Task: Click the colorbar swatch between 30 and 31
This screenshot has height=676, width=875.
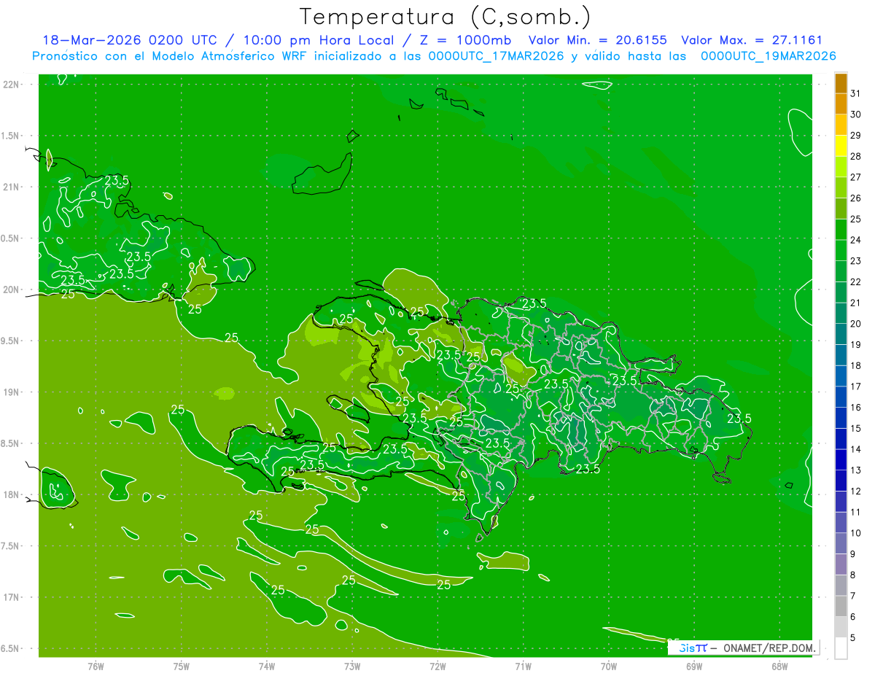Action: pyautogui.click(x=841, y=104)
